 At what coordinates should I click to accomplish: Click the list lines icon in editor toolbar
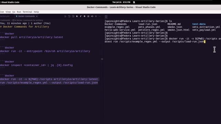88,16
